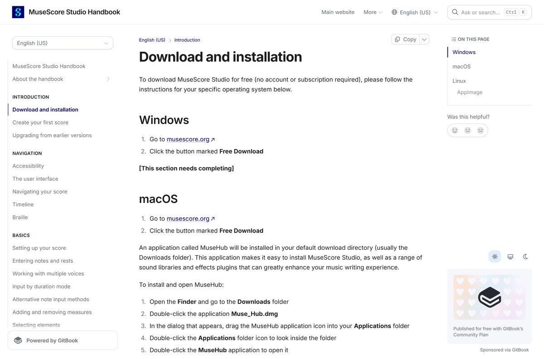Switch to light theme sun icon
The width and height of the screenshot is (544, 359).
point(495,257)
